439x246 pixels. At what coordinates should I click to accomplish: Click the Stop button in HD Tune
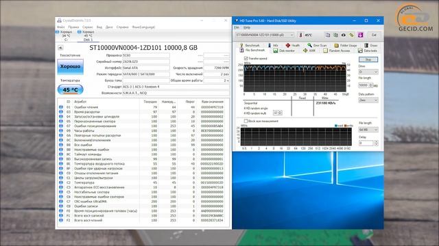(368, 59)
